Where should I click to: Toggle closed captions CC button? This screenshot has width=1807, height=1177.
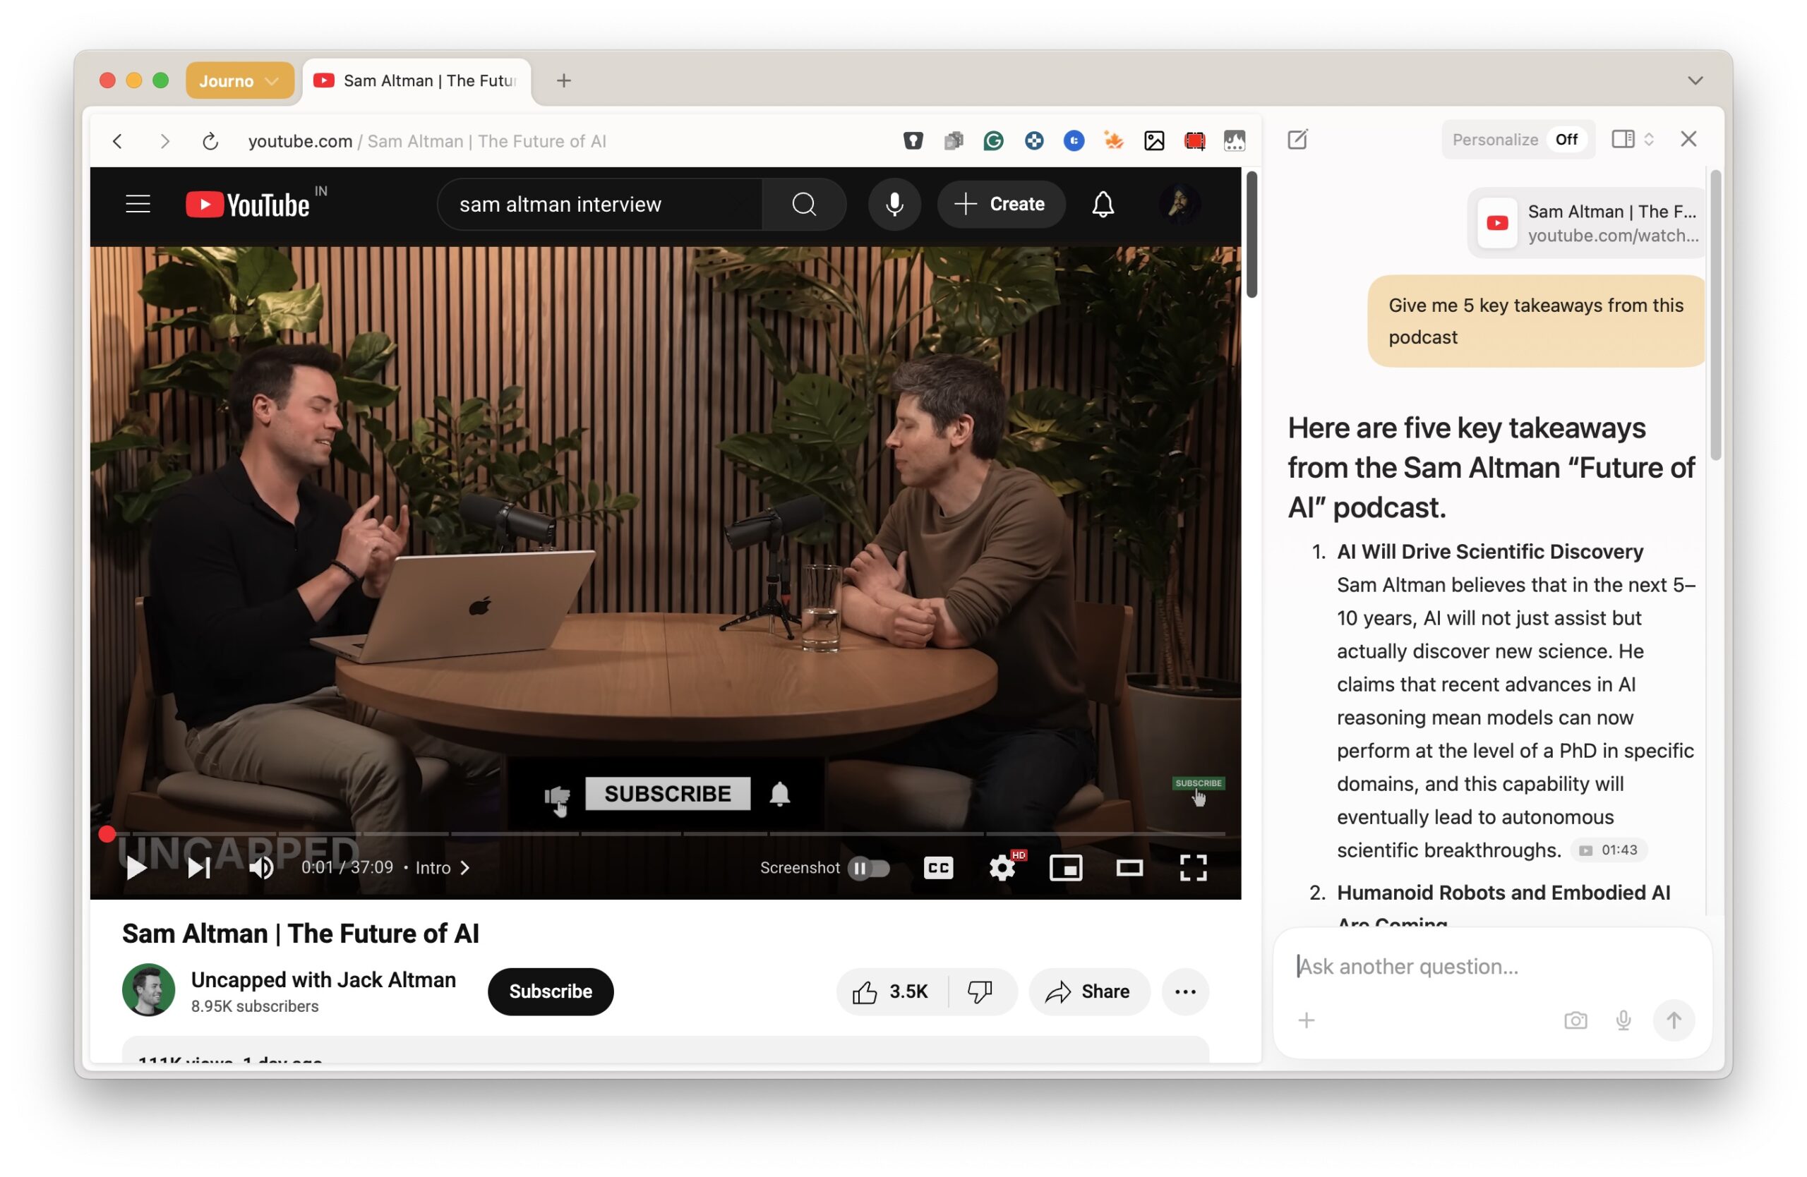[x=937, y=867]
